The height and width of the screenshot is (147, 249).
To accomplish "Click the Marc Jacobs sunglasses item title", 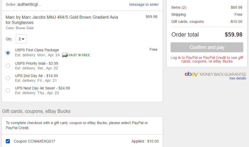I will pyautogui.click(x=62, y=20).
